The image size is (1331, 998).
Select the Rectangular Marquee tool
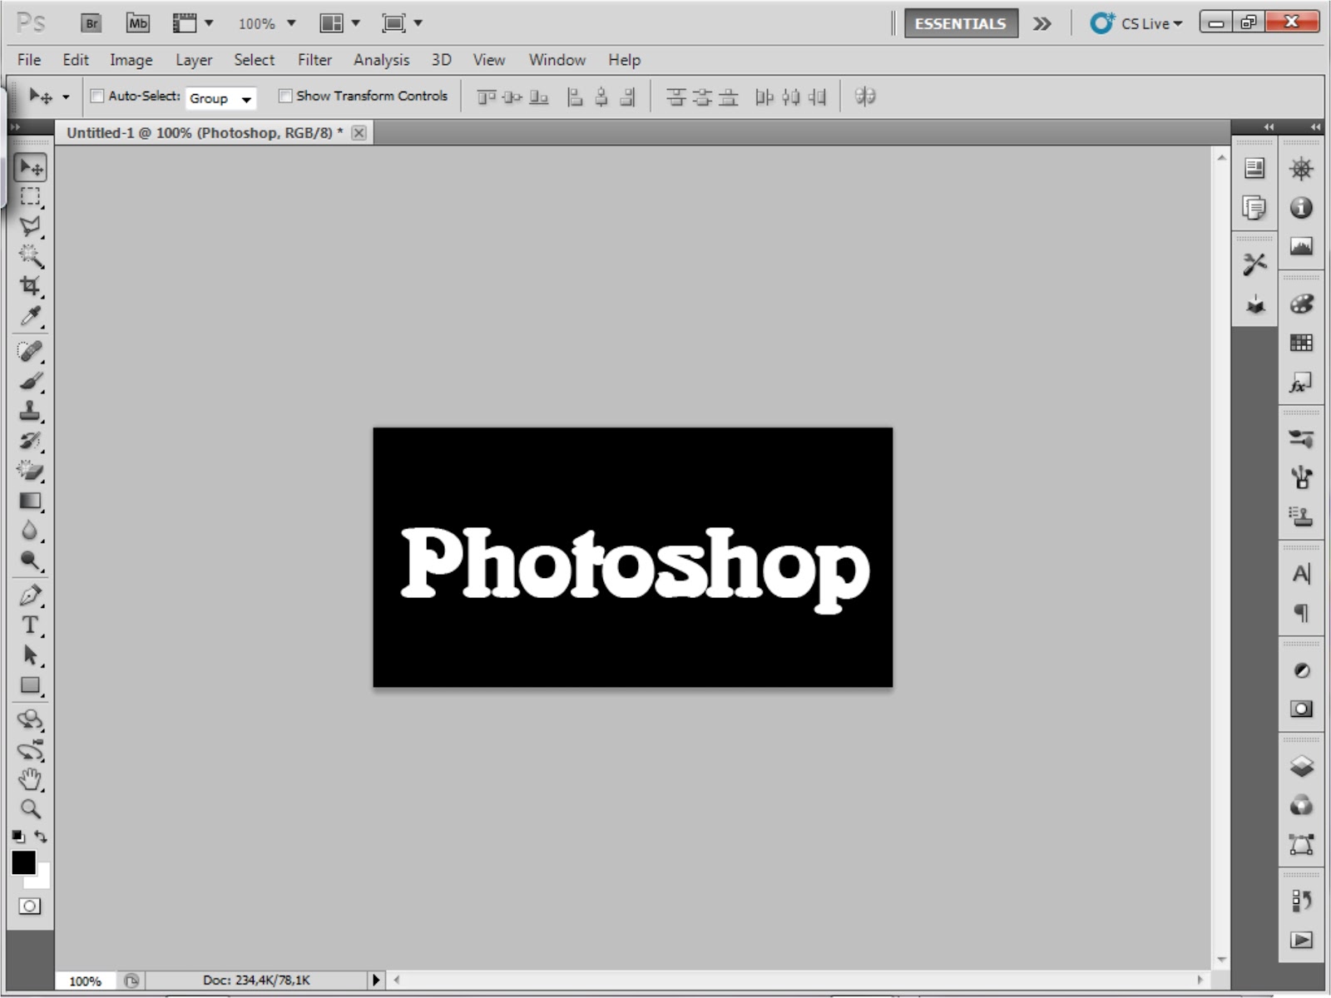31,197
